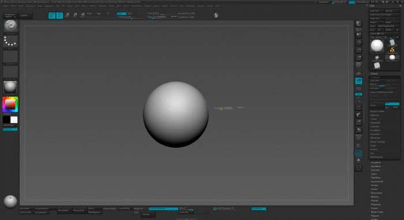This screenshot has width=404, height=220.
Task: Pick a color in the color square
Action: 10,105
